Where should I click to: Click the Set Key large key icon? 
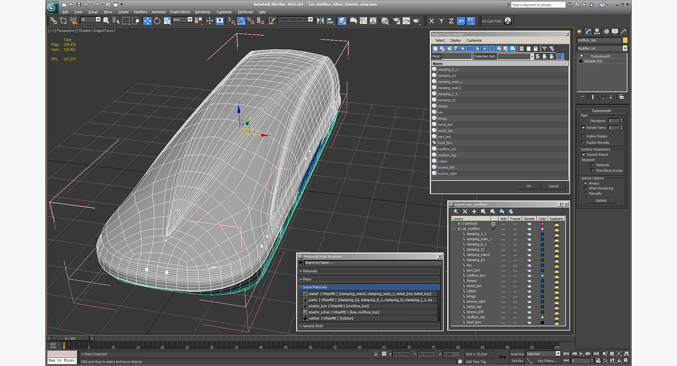[502, 357]
